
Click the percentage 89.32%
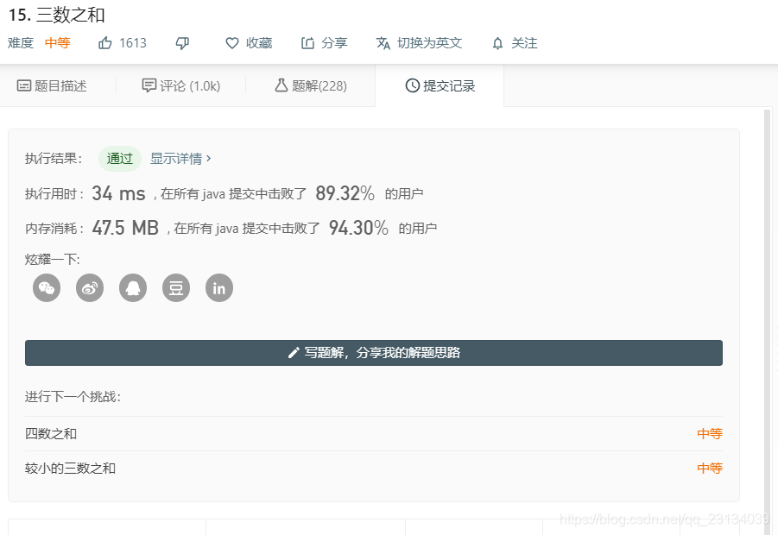[x=345, y=193]
